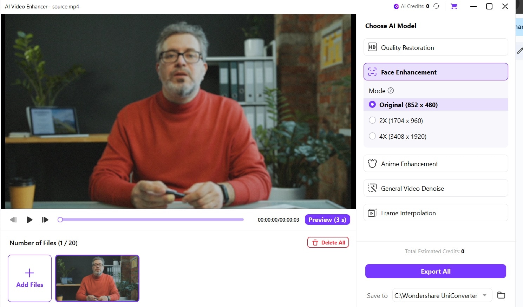Choose the Frame Interpolation model

436,213
